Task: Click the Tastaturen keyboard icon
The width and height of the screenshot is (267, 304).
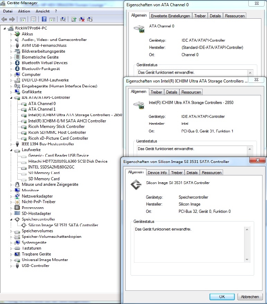Action: [17, 248]
